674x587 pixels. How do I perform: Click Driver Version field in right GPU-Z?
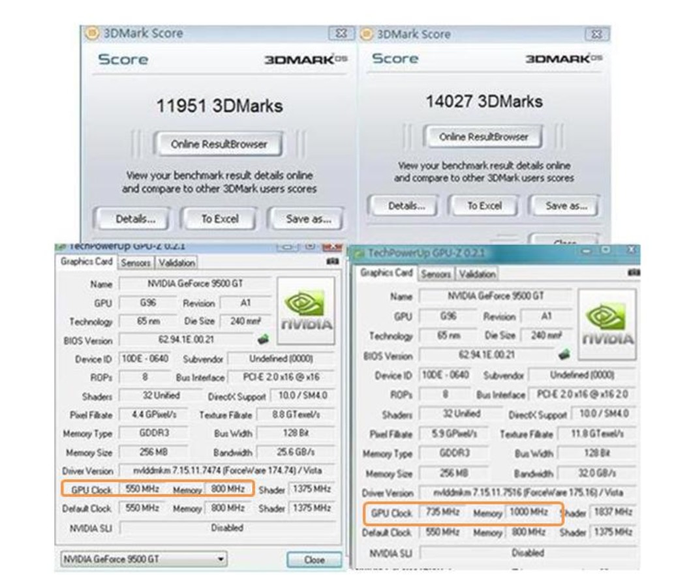[528, 492]
